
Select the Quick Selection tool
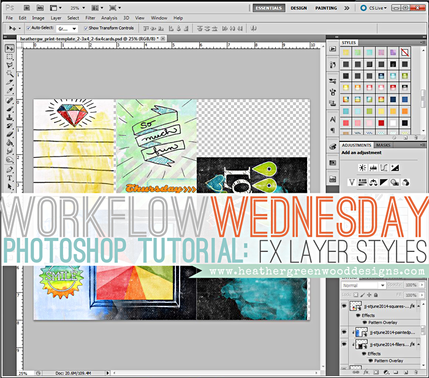(10, 73)
